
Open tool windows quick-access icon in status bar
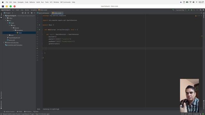click(1, 114)
